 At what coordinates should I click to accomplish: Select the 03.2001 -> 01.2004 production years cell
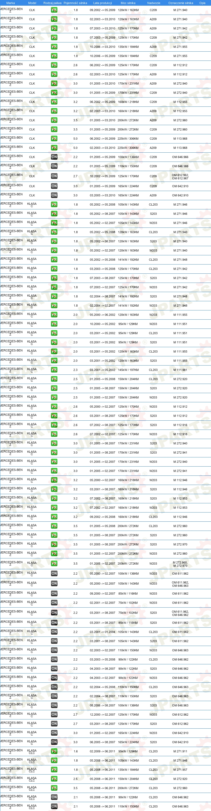click(103, 632)
